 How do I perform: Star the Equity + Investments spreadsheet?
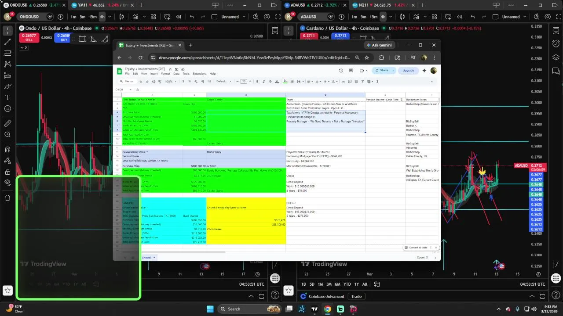171,69
